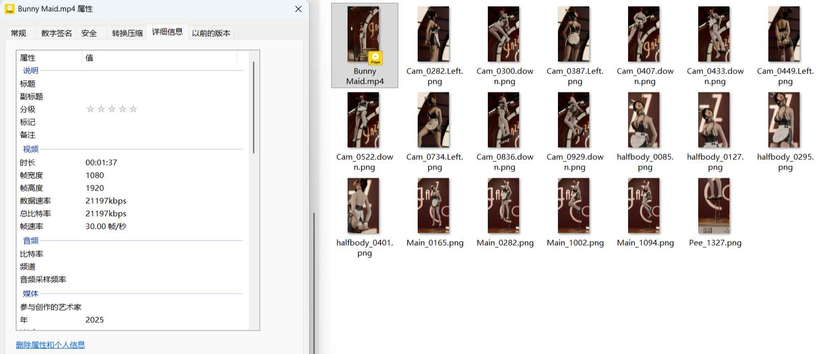Select the Main_0165.png file icon
Image resolution: width=817 pixels, height=354 pixels.
[x=434, y=206]
